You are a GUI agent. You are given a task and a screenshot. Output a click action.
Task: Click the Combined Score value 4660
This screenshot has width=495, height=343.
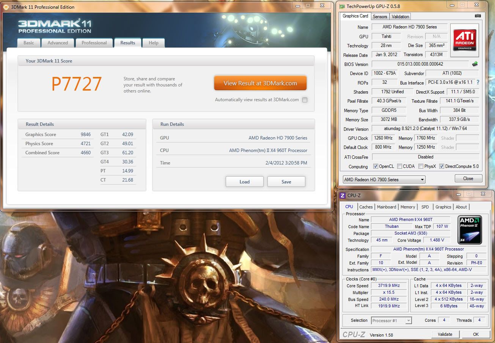pos(86,153)
